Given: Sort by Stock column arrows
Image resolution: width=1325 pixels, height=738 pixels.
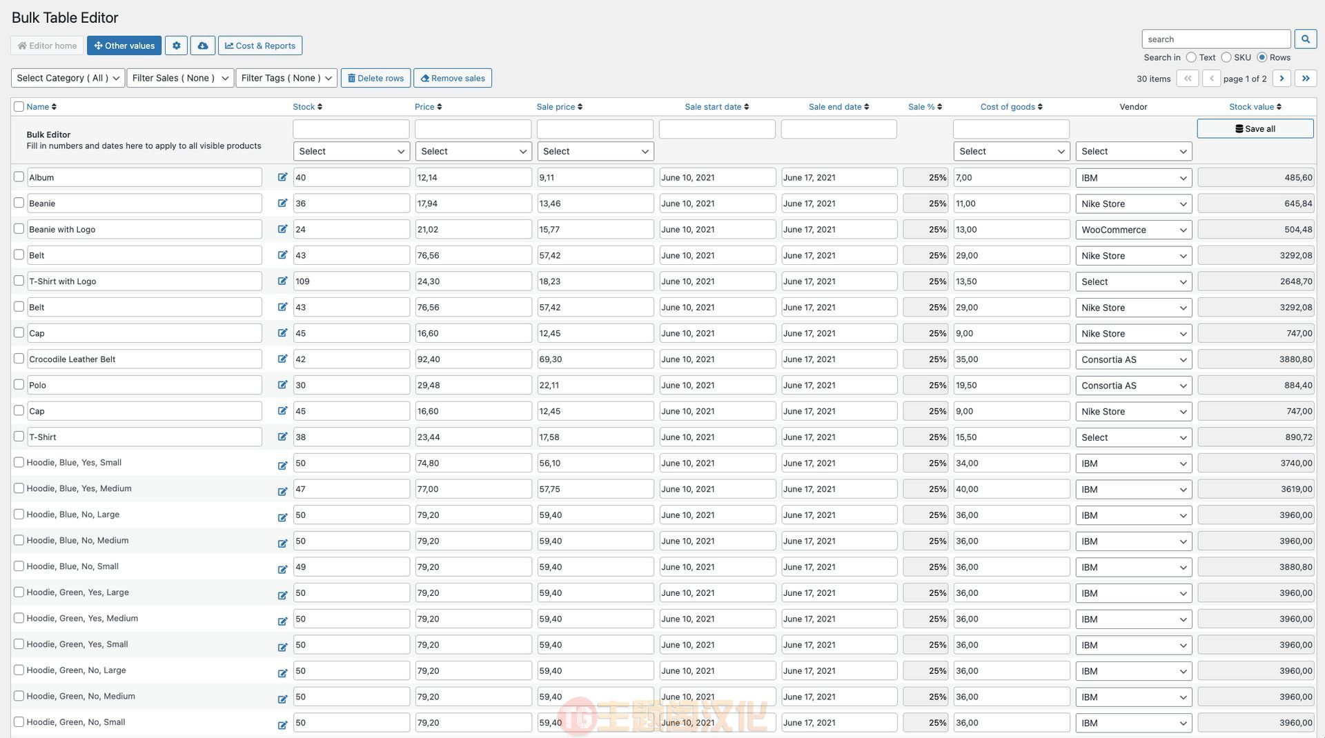Looking at the screenshot, I should click(320, 107).
